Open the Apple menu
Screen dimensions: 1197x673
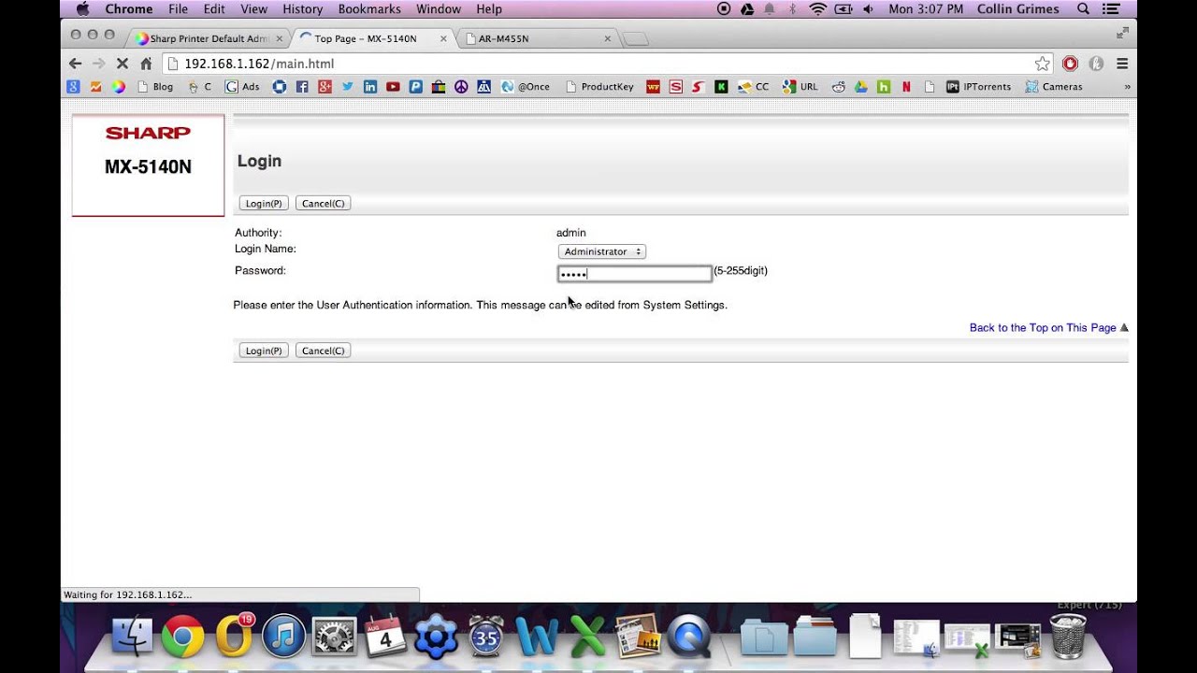(x=82, y=9)
